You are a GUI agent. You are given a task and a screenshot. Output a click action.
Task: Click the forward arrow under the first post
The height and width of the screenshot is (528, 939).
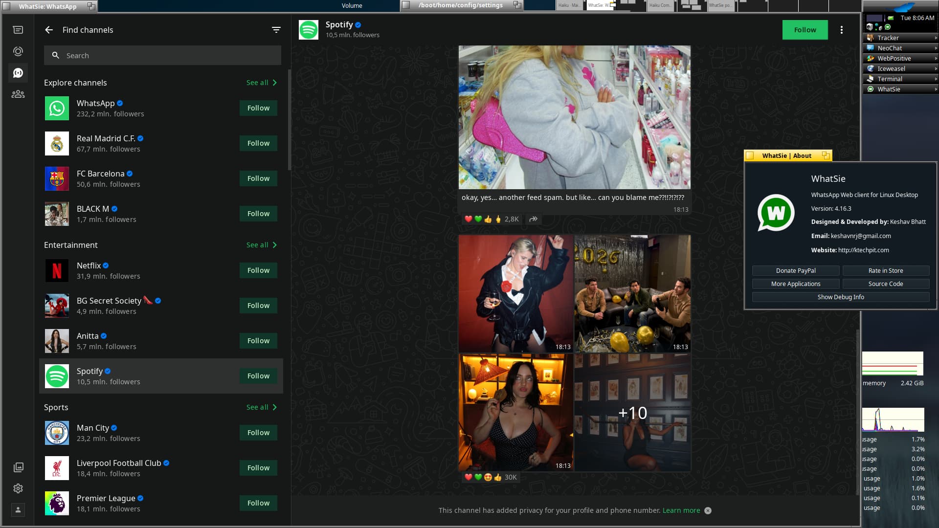pos(534,219)
